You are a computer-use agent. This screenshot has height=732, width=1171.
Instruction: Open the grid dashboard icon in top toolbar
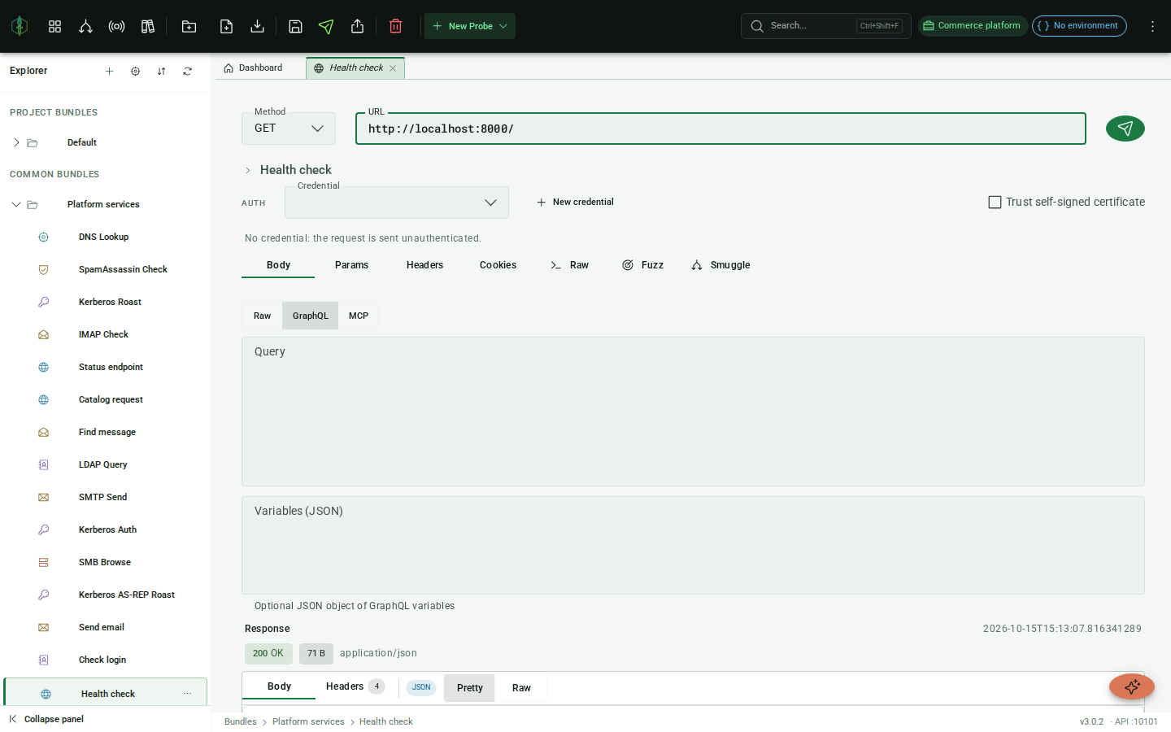[54, 26]
